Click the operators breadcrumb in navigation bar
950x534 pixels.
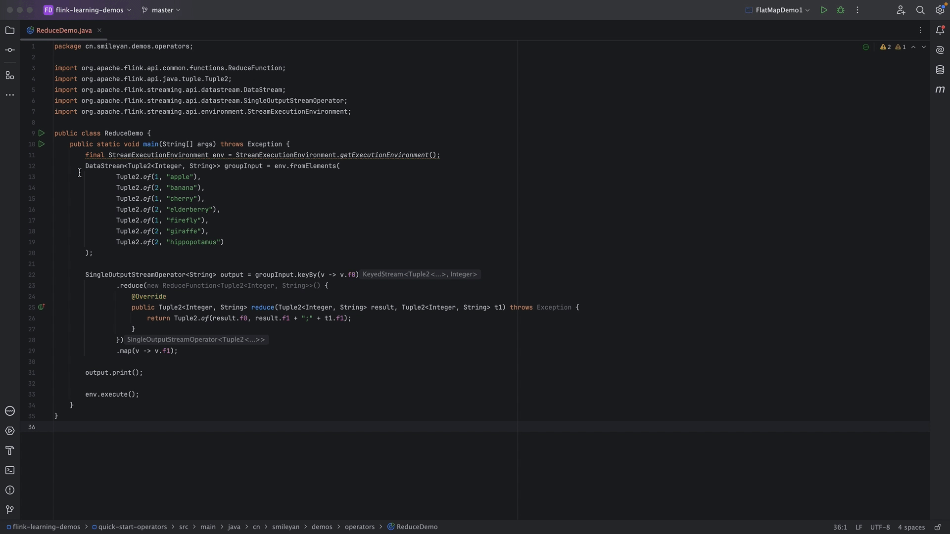pos(359,527)
